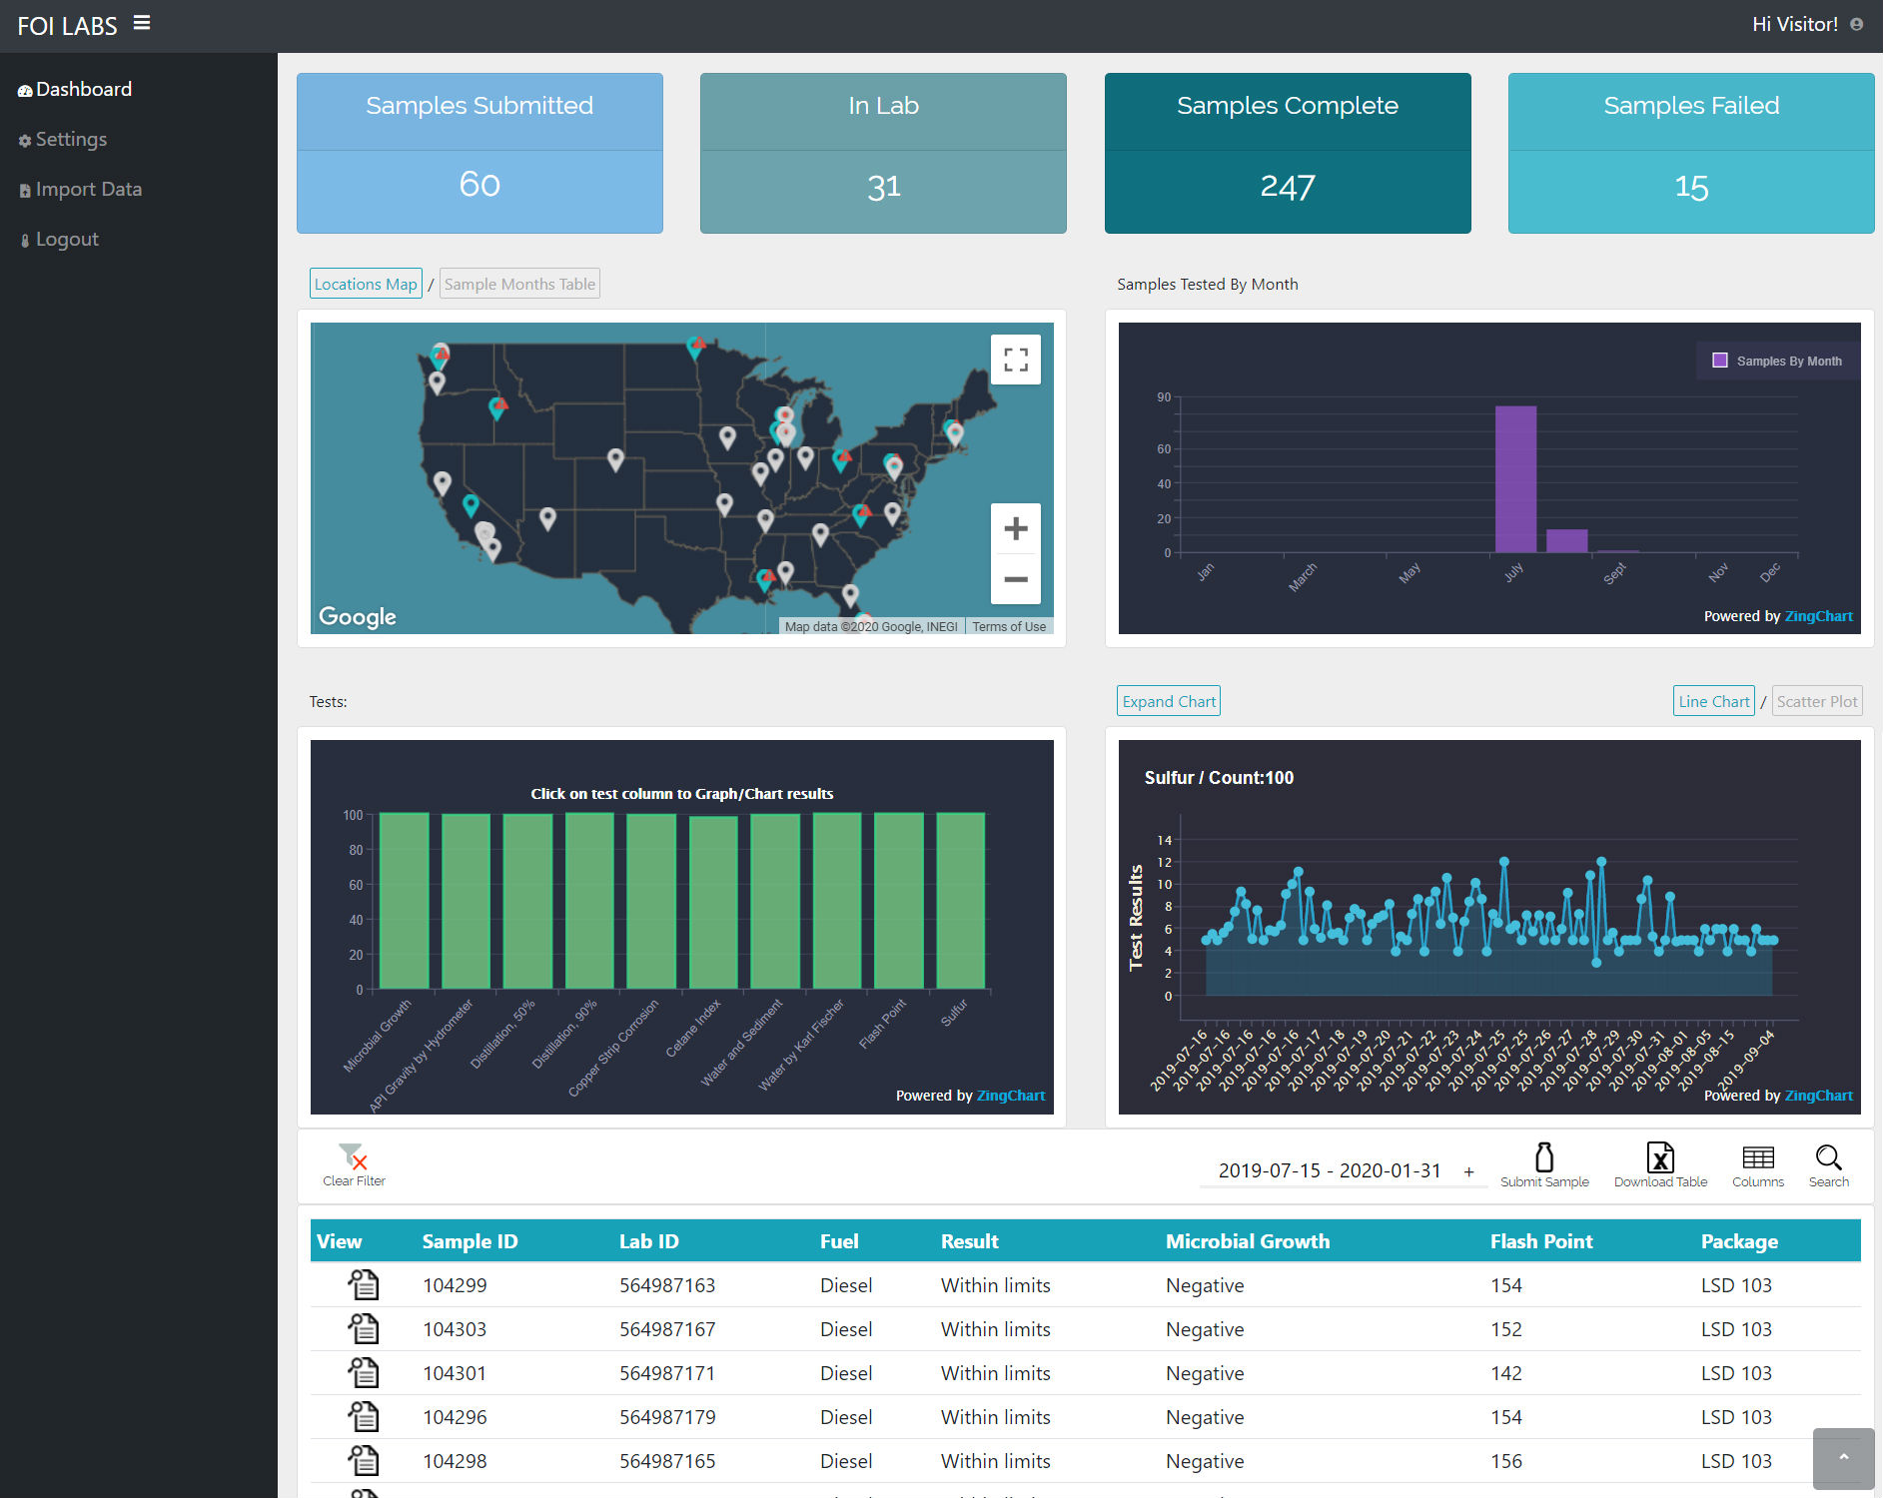Enter fullscreen on the locations map
The image size is (1883, 1498).
click(1015, 360)
